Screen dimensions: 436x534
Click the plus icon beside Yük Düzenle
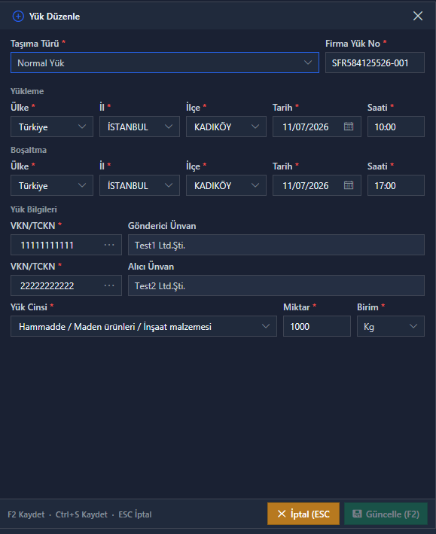18,16
